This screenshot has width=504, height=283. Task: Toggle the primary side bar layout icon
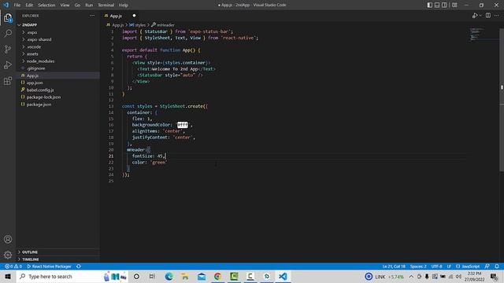pyautogui.click(x=430, y=6)
